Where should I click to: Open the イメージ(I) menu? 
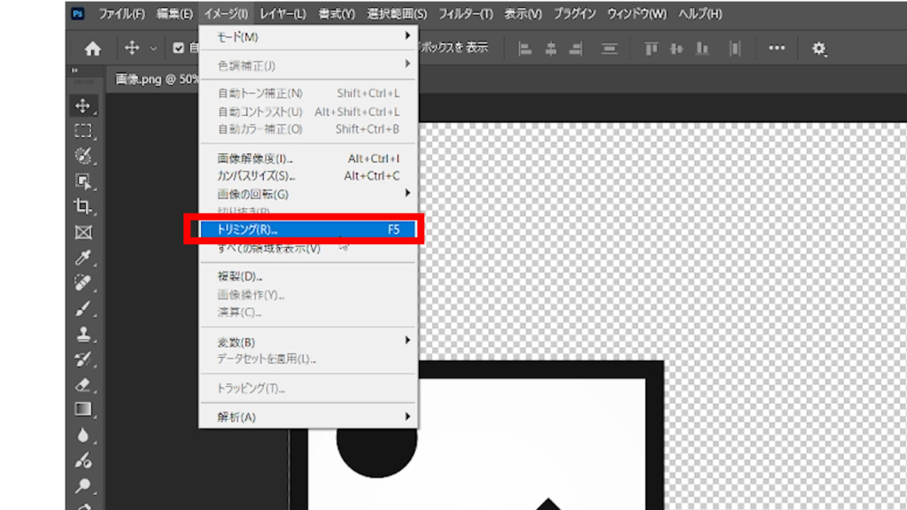point(226,14)
